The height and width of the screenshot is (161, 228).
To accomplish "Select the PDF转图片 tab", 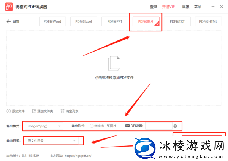I will click(x=146, y=21).
